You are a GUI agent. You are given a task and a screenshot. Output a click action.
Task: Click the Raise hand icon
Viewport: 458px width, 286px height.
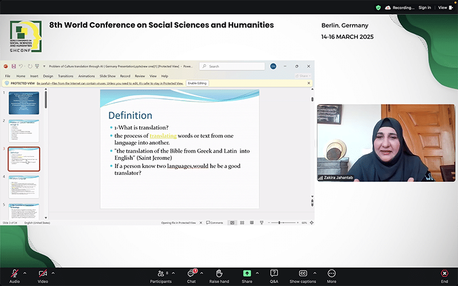pos(219,273)
